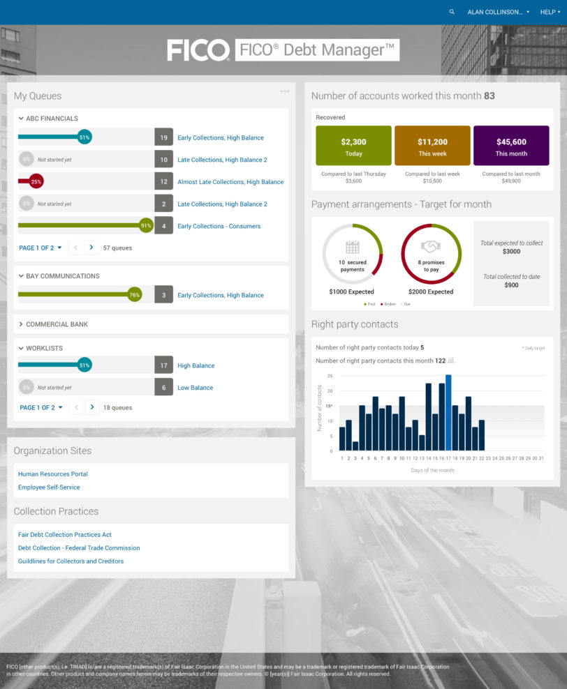Open the Almost Late Collections, High Balance queue
Viewport: 567px width, 689px height.
pyautogui.click(x=230, y=182)
